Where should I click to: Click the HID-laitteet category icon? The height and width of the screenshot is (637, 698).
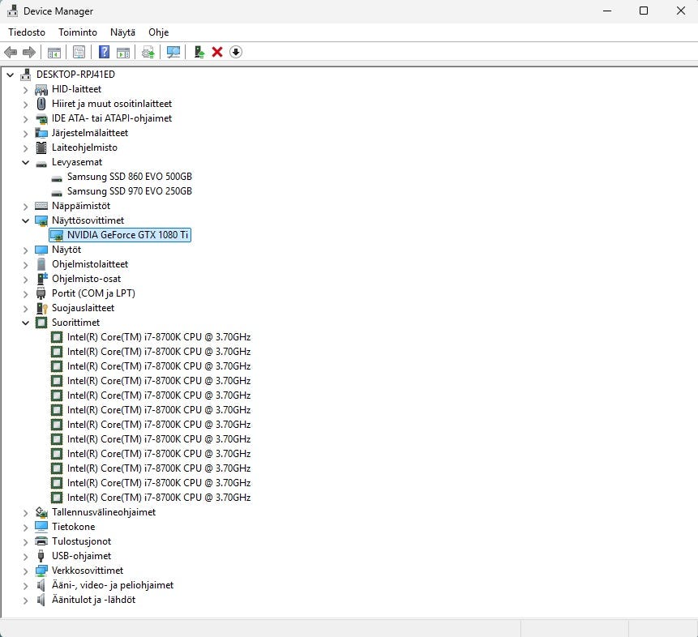41,89
